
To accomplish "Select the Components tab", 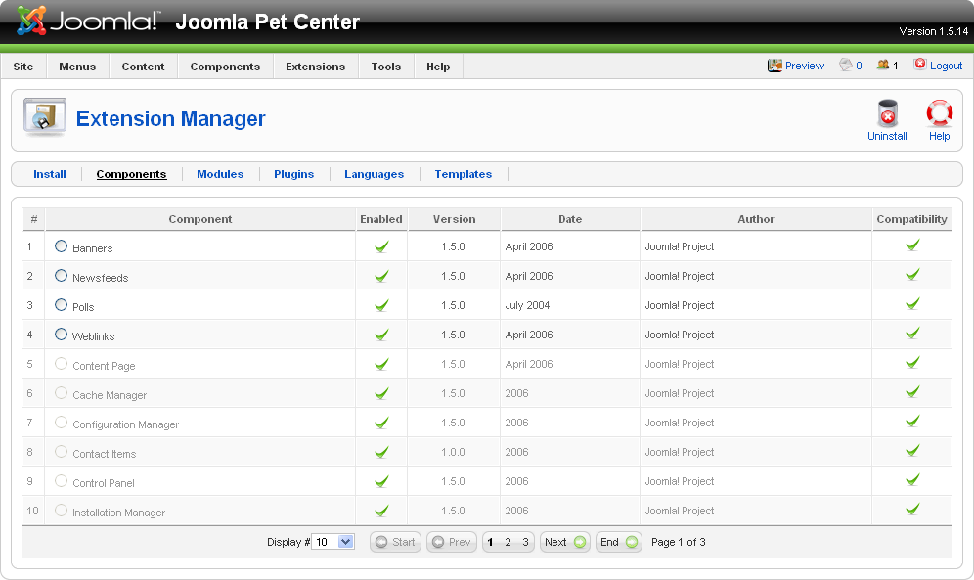I will pos(131,174).
